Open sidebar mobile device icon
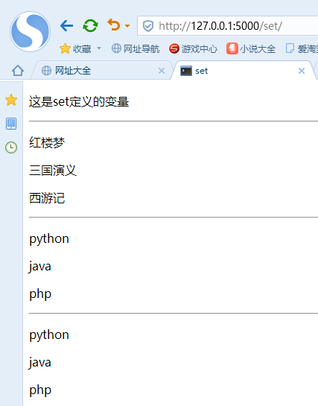The height and width of the screenshot is (406, 318). coord(11,124)
